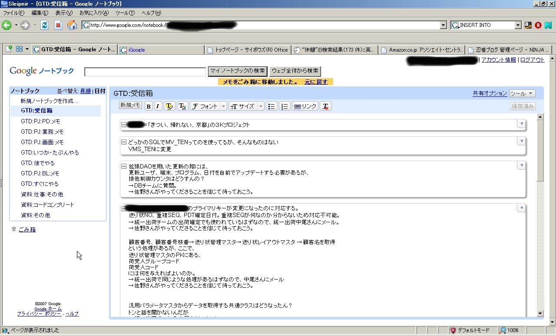Screen dimensions: 556x336
Task: Open the 共有オプション link
Action: (x=490, y=93)
